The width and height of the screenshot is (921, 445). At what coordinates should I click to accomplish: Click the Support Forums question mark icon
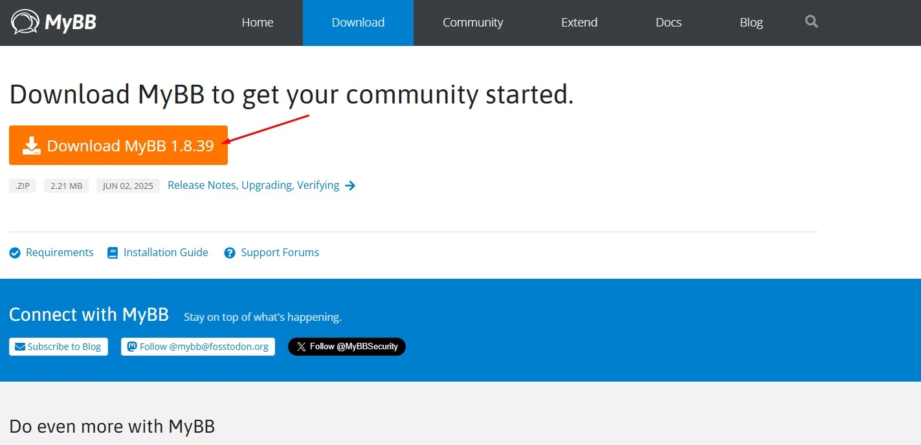point(229,253)
